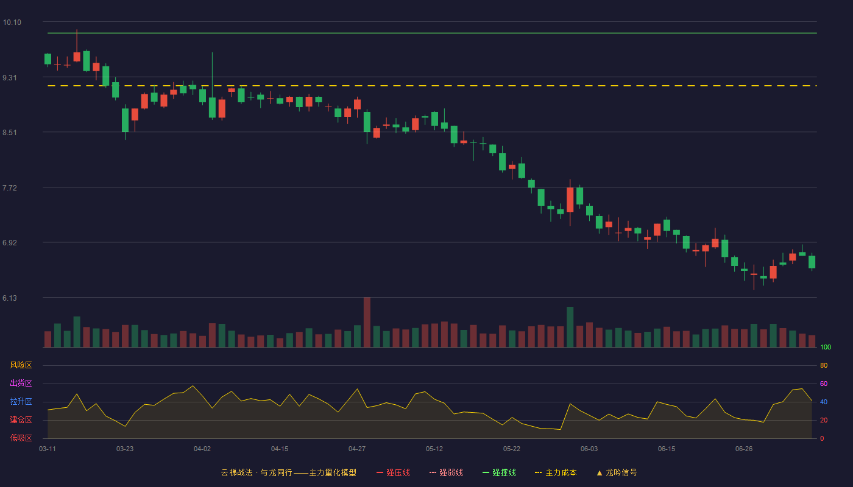Click the 03-11 date label
This screenshot has width=853, height=487.
pyautogui.click(x=48, y=449)
